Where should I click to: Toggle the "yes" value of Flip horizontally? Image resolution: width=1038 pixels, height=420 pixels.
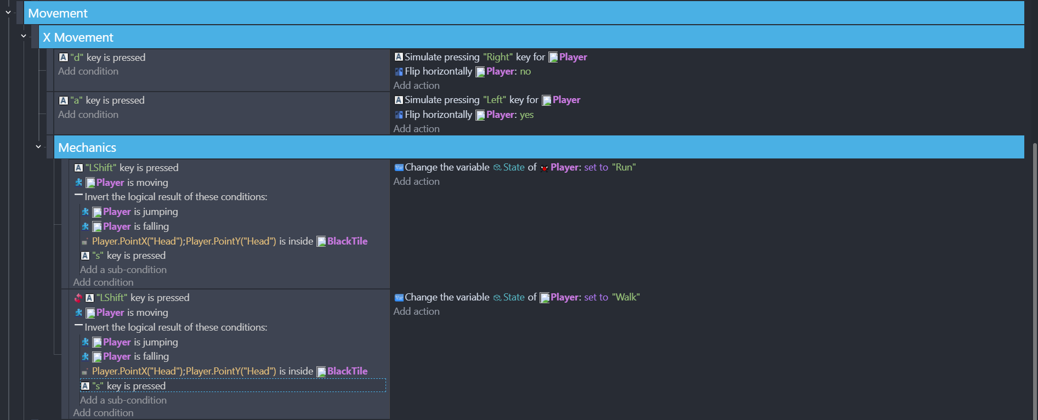[x=526, y=115]
